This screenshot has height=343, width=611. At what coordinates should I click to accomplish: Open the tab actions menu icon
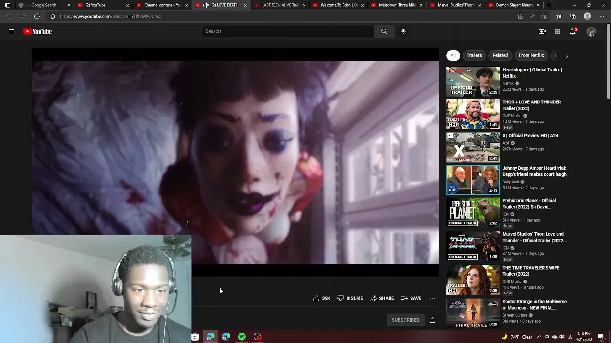coord(7,5)
